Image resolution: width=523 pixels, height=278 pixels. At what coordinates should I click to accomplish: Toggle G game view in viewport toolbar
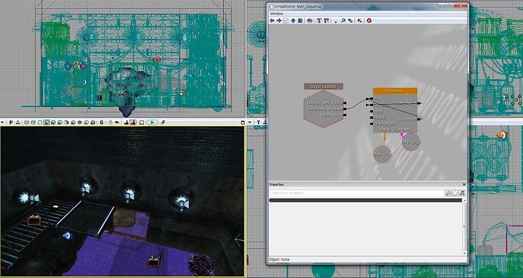(102, 123)
